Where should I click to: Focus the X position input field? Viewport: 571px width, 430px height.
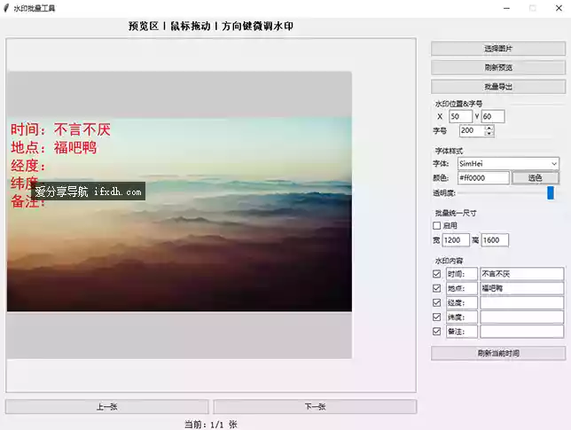click(x=460, y=116)
